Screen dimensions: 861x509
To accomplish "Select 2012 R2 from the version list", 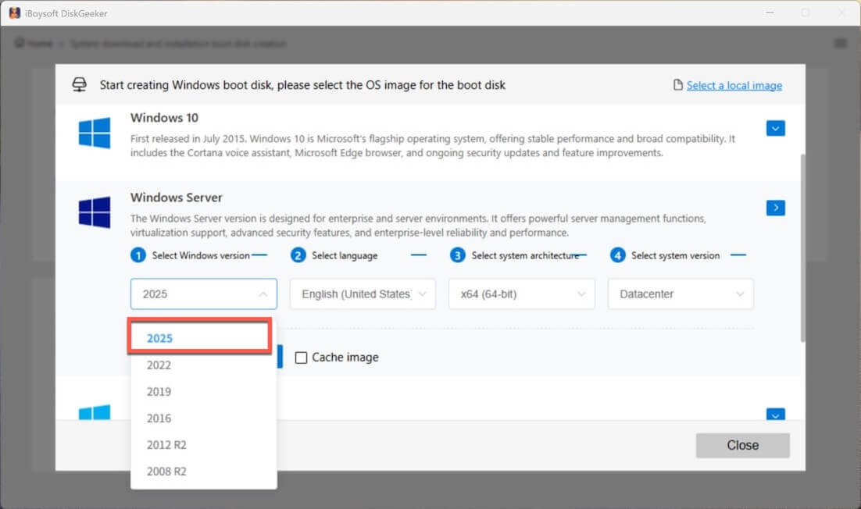I will (204, 445).
